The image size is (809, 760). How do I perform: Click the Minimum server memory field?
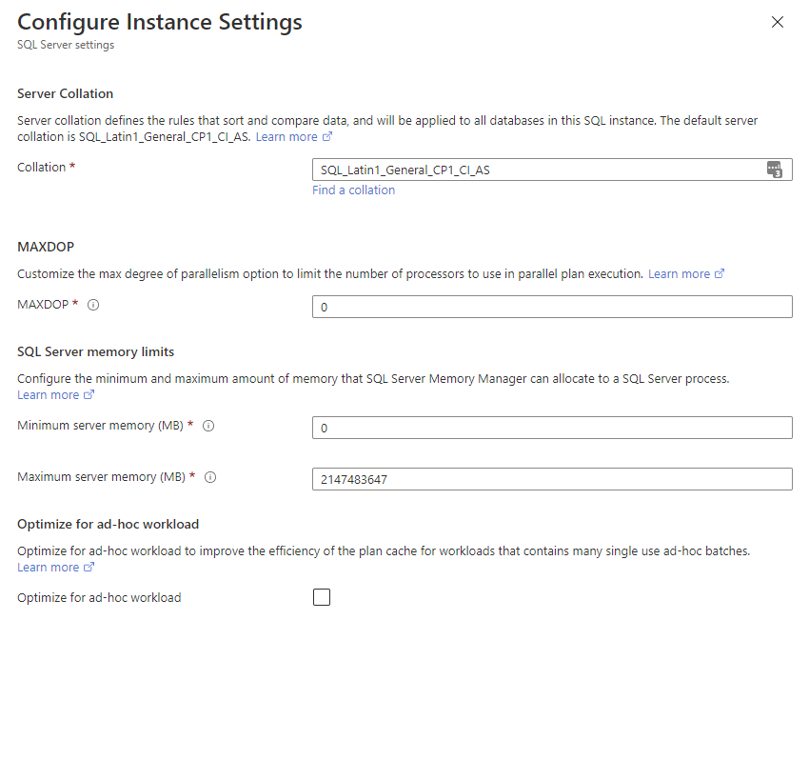(552, 427)
